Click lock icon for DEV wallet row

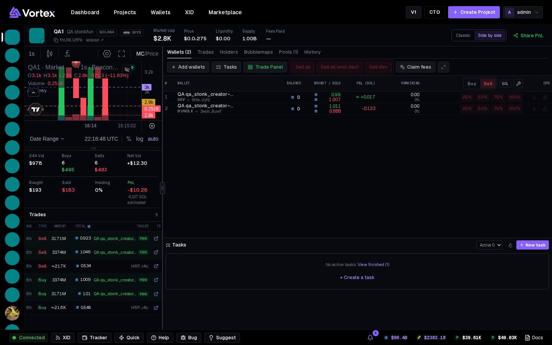[x=545, y=97]
